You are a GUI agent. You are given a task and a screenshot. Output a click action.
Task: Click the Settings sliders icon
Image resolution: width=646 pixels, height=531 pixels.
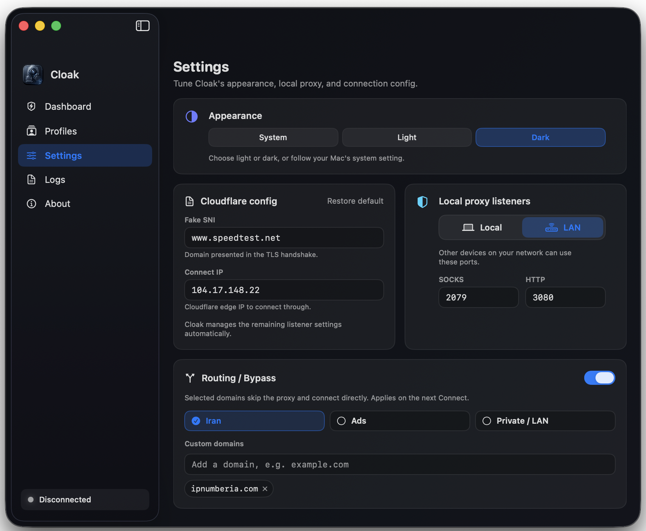click(31, 155)
